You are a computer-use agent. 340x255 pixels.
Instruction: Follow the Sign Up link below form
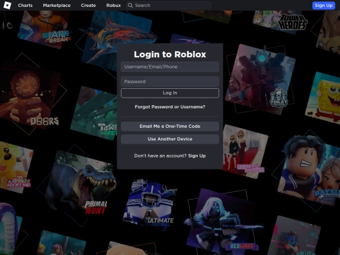(x=196, y=156)
